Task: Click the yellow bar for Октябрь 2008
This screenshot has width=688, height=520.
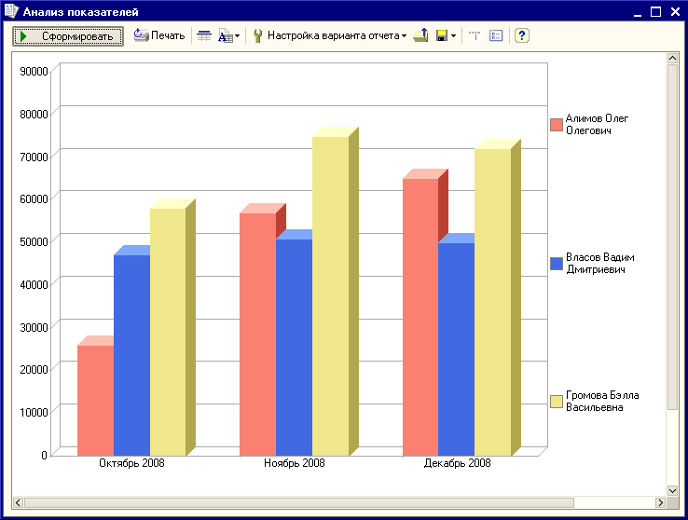Action: tap(168, 332)
